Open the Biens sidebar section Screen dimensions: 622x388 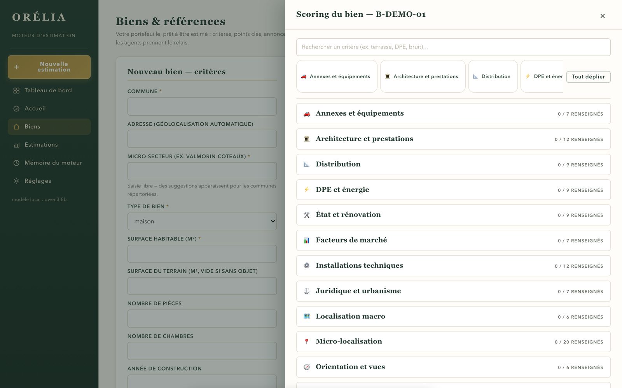point(49,127)
